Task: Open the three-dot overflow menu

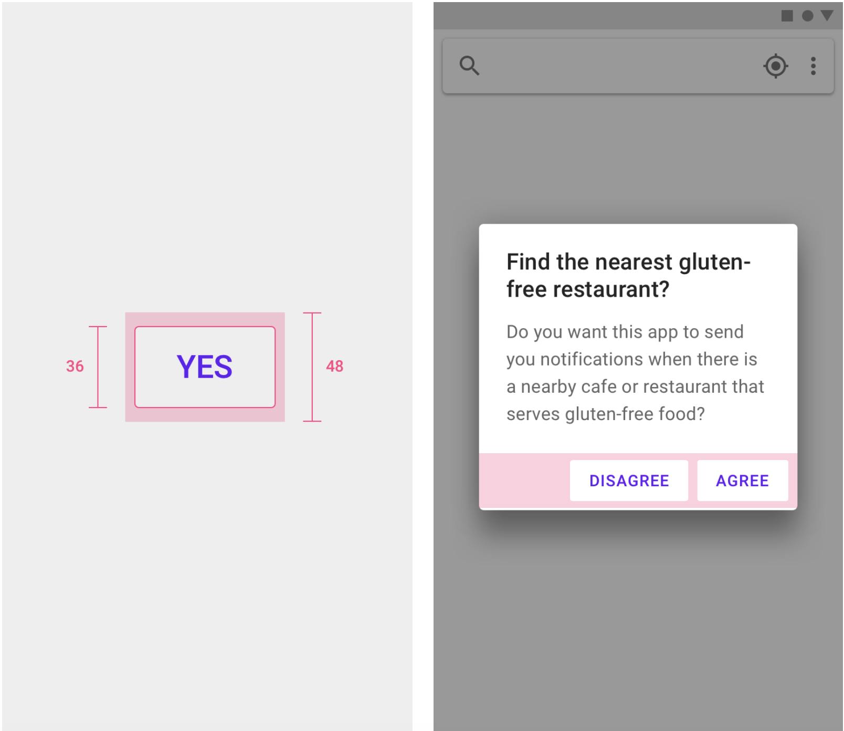Action: (813, 66)
